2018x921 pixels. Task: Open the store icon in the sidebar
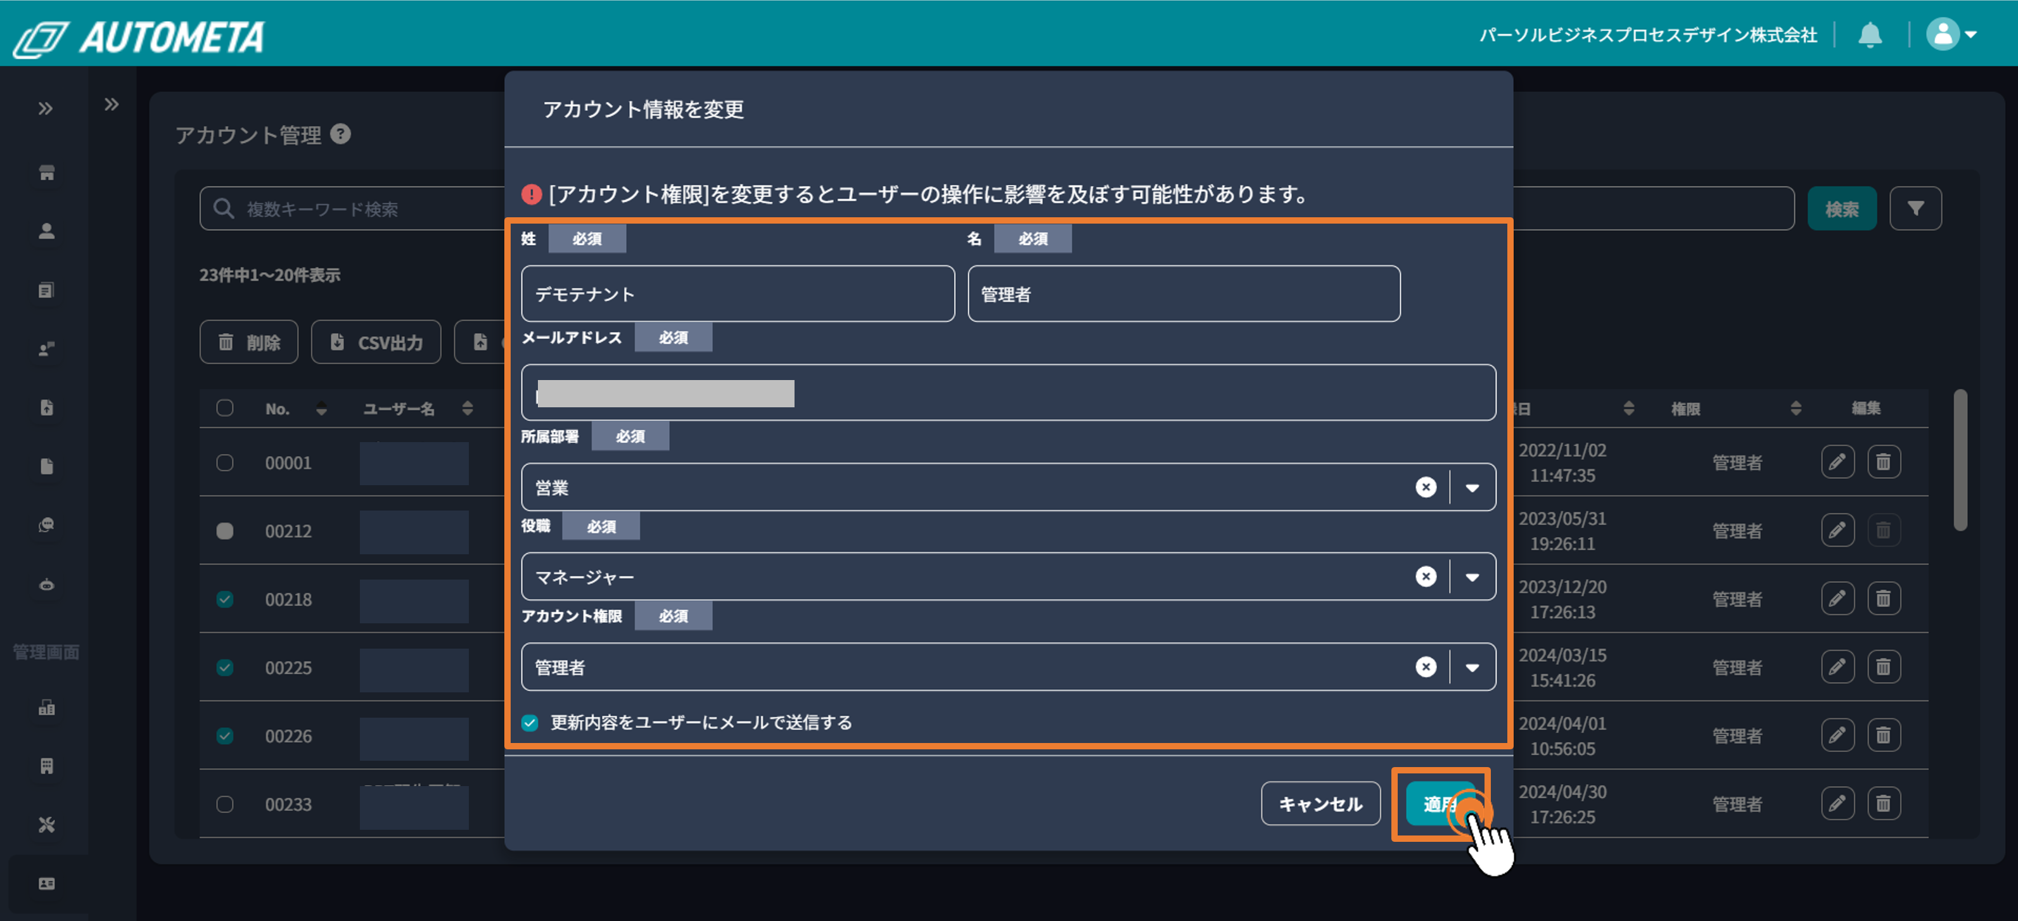[x=46, y=172]
